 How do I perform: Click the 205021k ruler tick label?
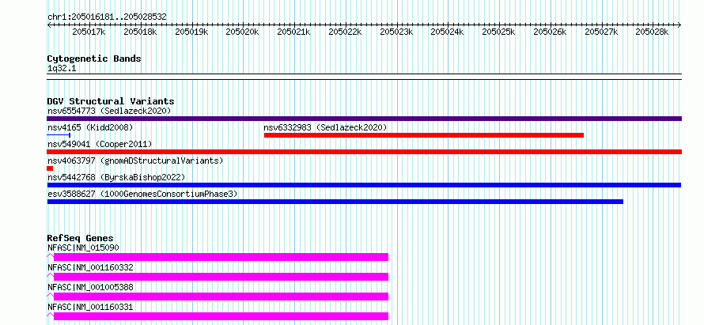click(x=293, y=32)
